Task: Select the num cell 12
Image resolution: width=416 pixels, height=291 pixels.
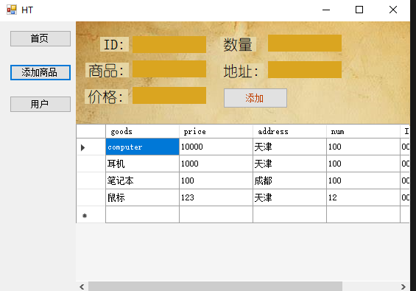Action: click(363, 197)
